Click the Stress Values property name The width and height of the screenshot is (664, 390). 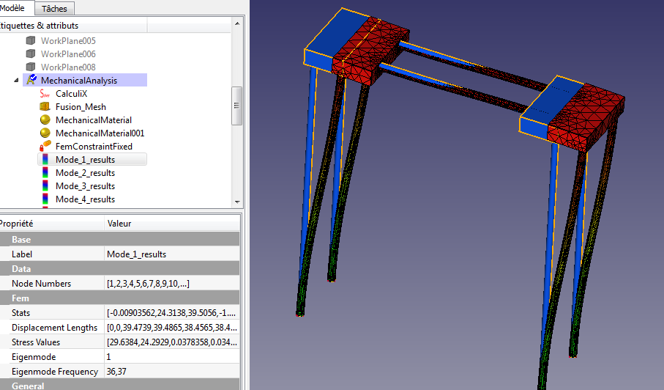36,342
